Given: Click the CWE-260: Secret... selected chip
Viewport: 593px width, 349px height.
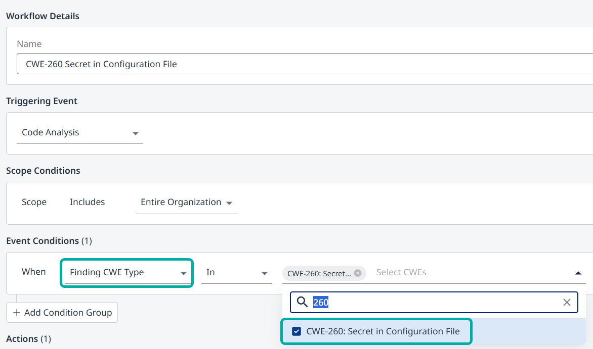Looking at the screenshot, I should [x=319, y=273].
